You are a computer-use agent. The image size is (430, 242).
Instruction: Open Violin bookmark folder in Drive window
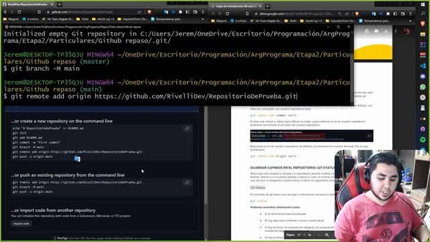[x=291, y=21]
